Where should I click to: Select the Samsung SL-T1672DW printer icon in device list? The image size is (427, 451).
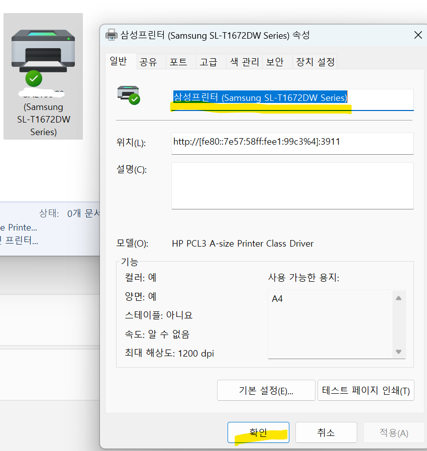(x=43, y=76)
